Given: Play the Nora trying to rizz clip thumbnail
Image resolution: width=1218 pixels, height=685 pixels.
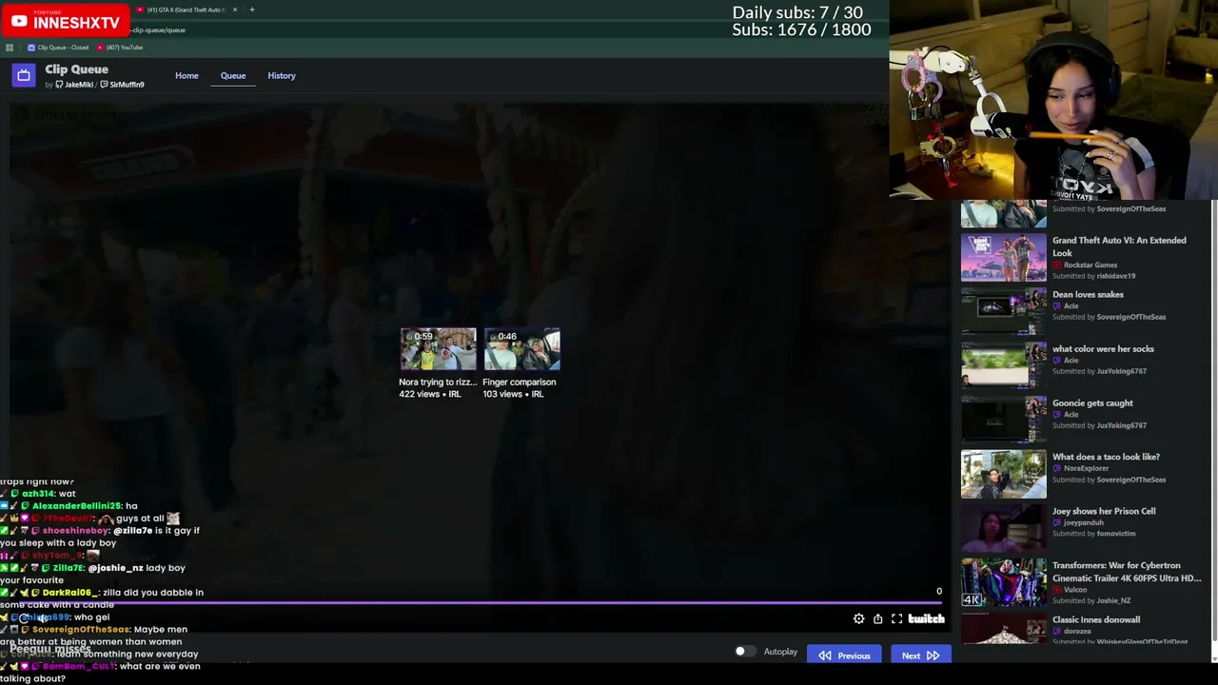Looking at the screenshot, I should click(438, 349).
